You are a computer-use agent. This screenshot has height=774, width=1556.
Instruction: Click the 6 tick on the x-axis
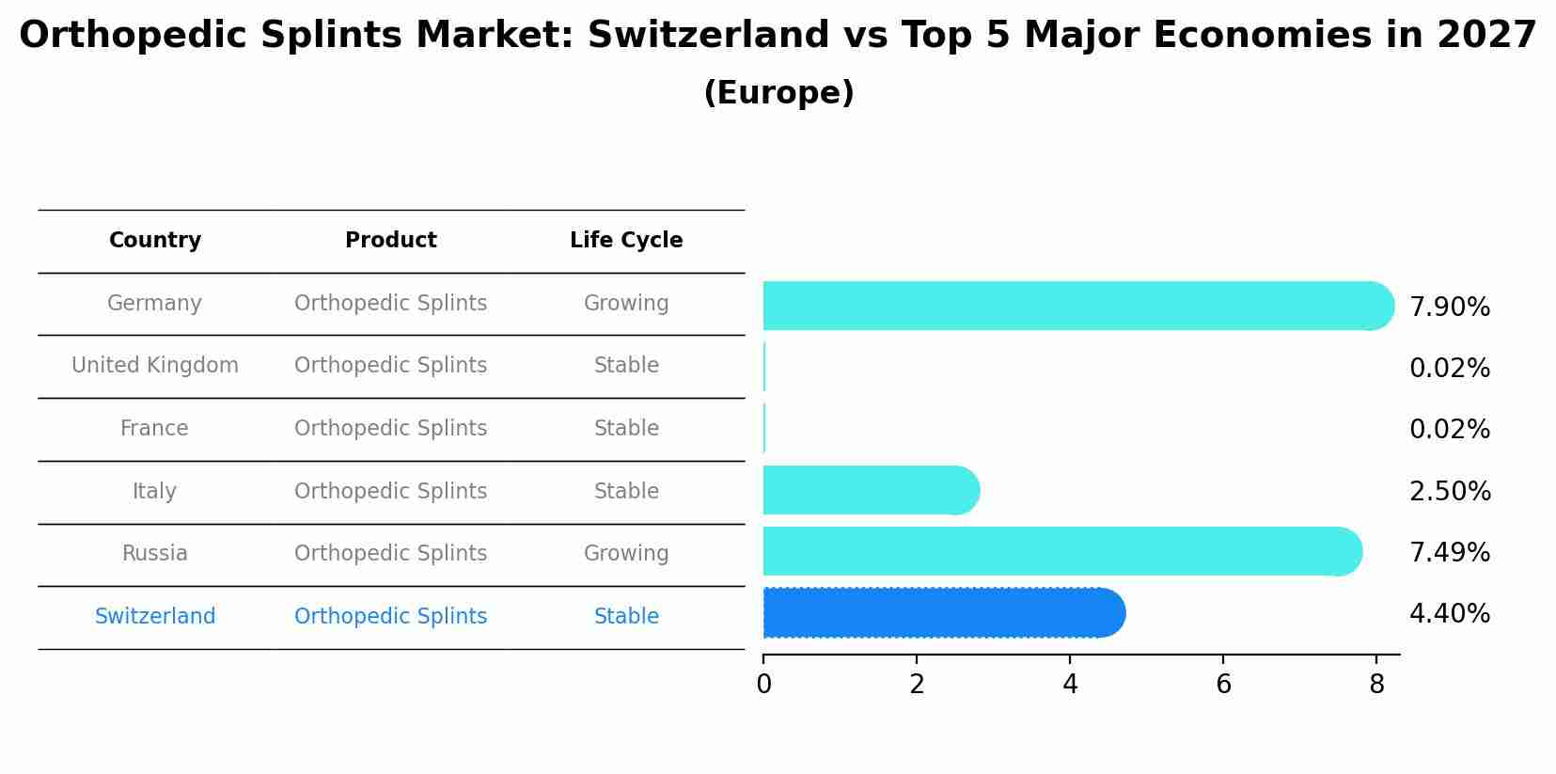(x=1223, y=685)
